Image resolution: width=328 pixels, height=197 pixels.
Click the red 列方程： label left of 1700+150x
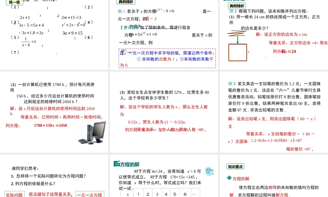point(13,126)
